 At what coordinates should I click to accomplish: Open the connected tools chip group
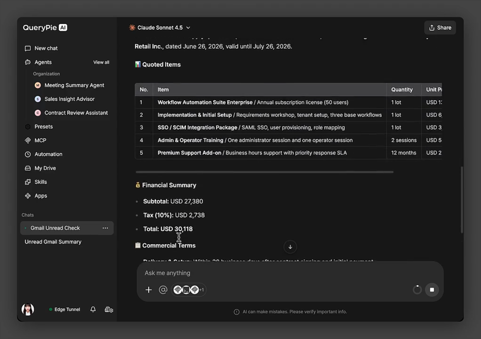189,290
